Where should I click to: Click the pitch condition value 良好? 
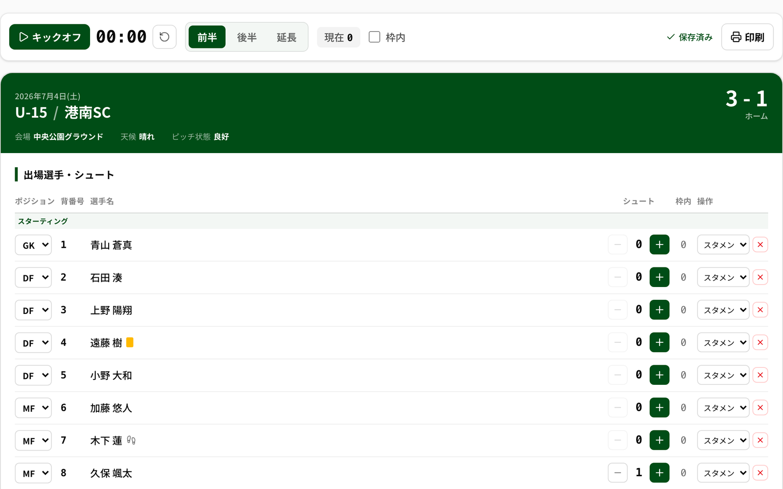221,136
